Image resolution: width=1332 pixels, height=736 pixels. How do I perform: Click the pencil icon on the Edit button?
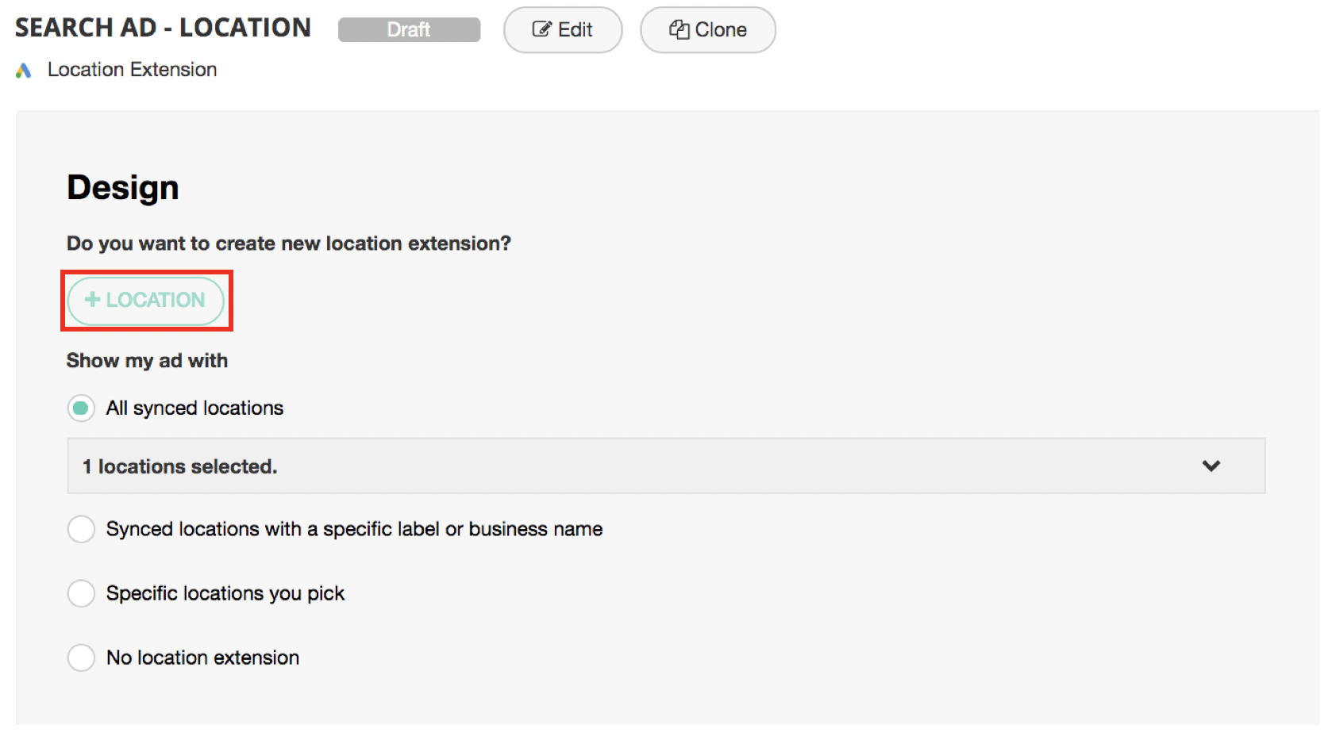pos(541,30)
